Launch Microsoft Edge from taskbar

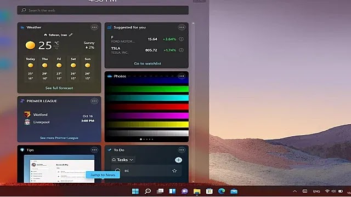coord(222,191)
